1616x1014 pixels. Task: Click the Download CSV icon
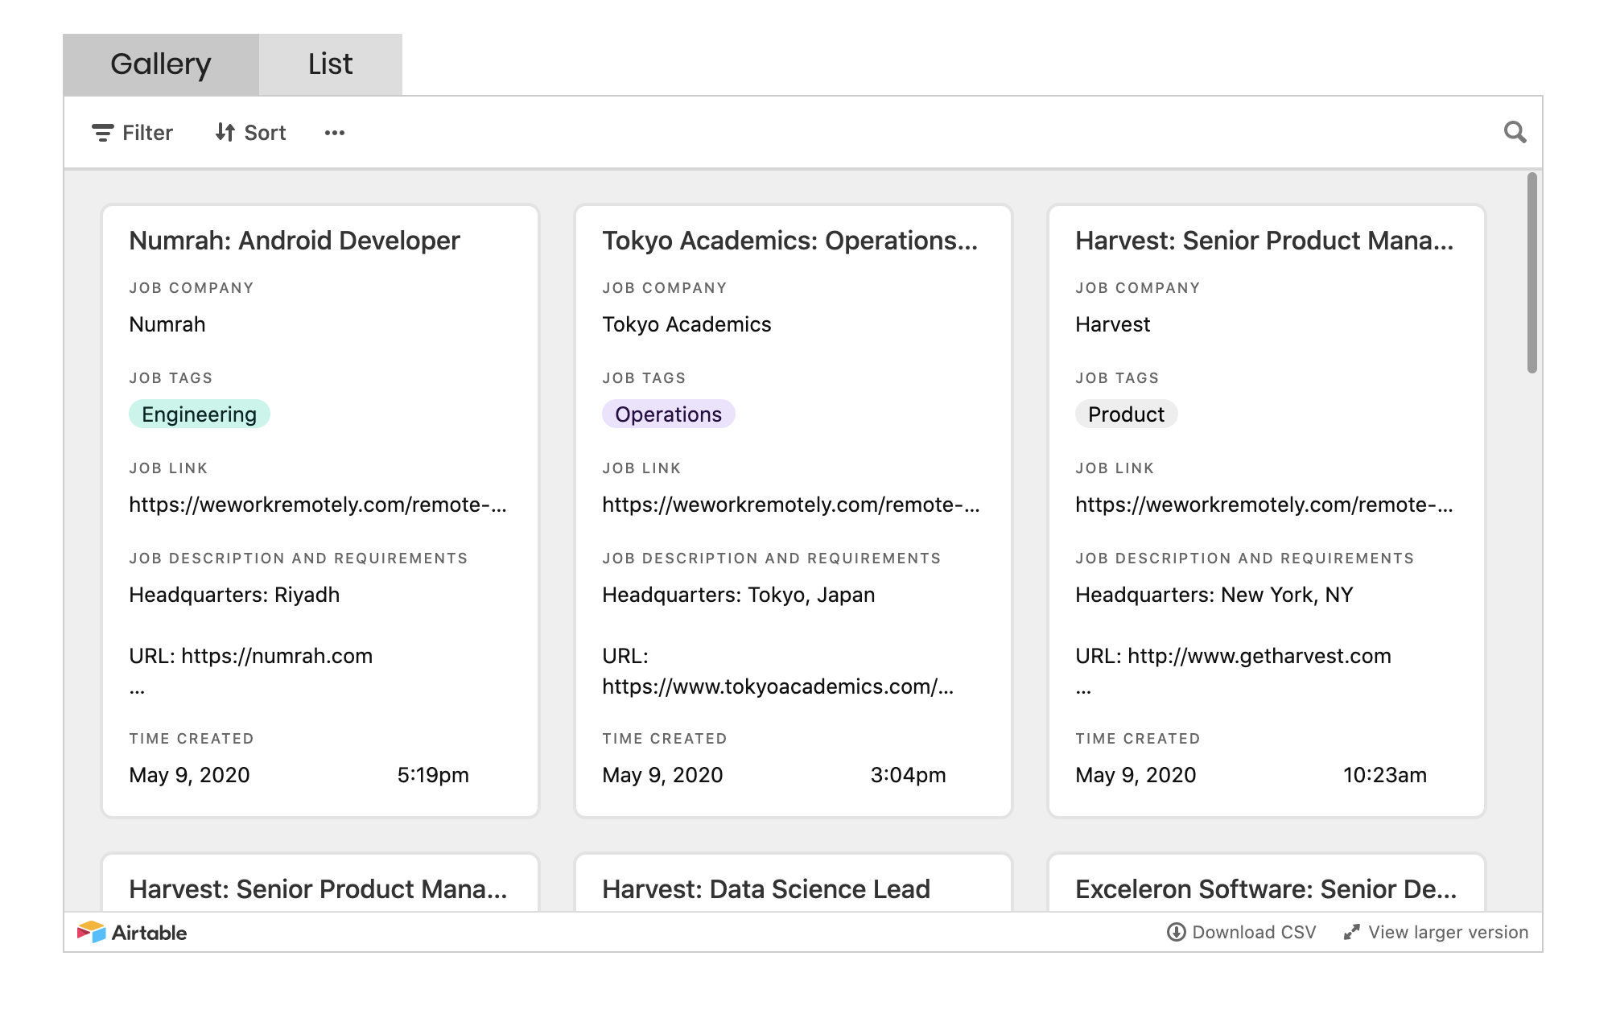[x=1176, y=932]
